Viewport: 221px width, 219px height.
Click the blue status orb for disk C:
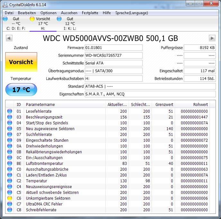point(5,19)
